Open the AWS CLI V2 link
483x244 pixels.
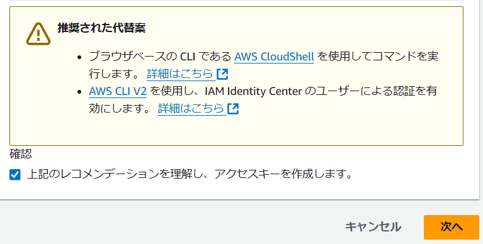(118, 91)
